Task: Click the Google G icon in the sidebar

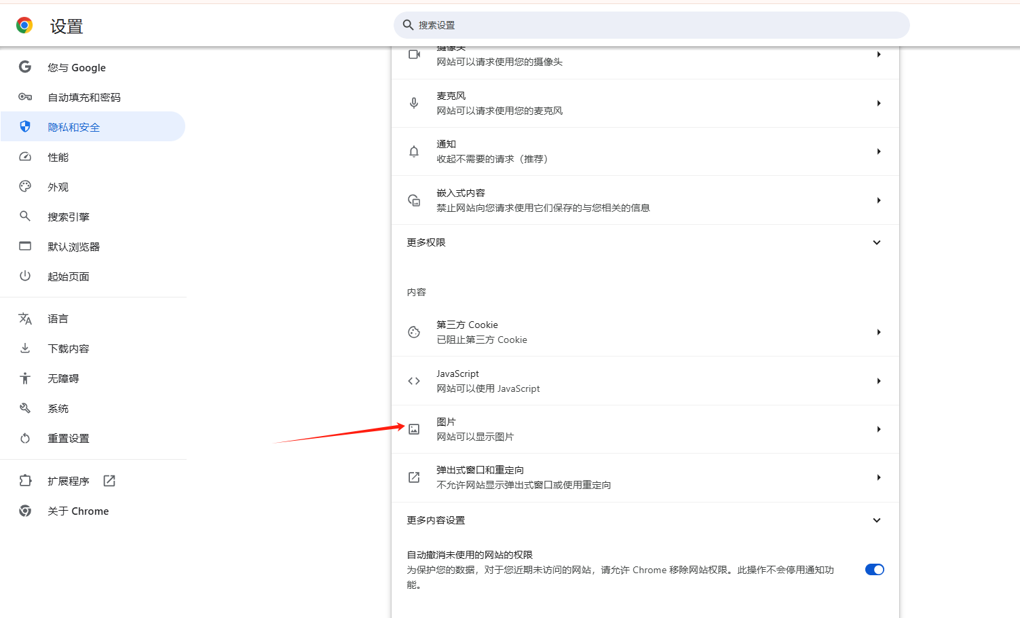Action: tap(25, 67)
